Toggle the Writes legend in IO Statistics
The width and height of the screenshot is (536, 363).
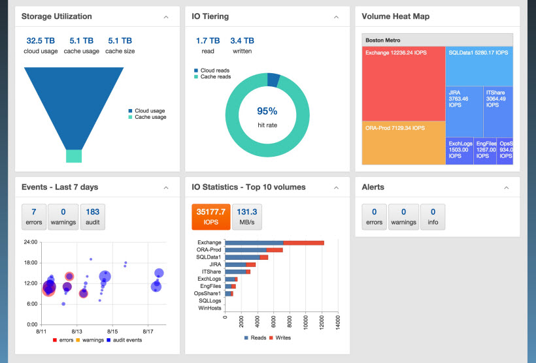pos(279,338)
